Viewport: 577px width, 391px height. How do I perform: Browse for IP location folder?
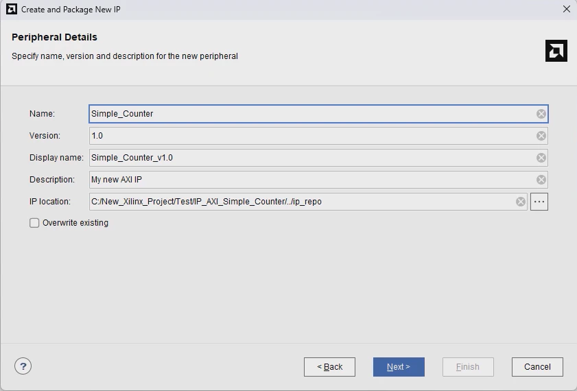pyautogui.click(x=539, y=202)
